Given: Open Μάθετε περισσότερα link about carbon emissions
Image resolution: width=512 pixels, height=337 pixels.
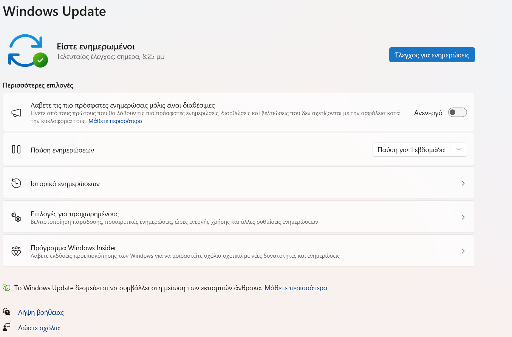Looking at the screenshot, I should coord(296,288).
